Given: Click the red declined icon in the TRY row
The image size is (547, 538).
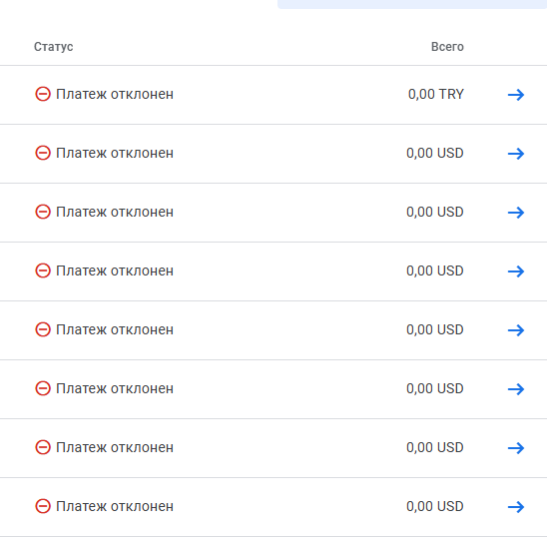Looking at the screenshot, I should point(43,94).
